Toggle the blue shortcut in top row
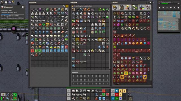181x101 pixels. 117,91
